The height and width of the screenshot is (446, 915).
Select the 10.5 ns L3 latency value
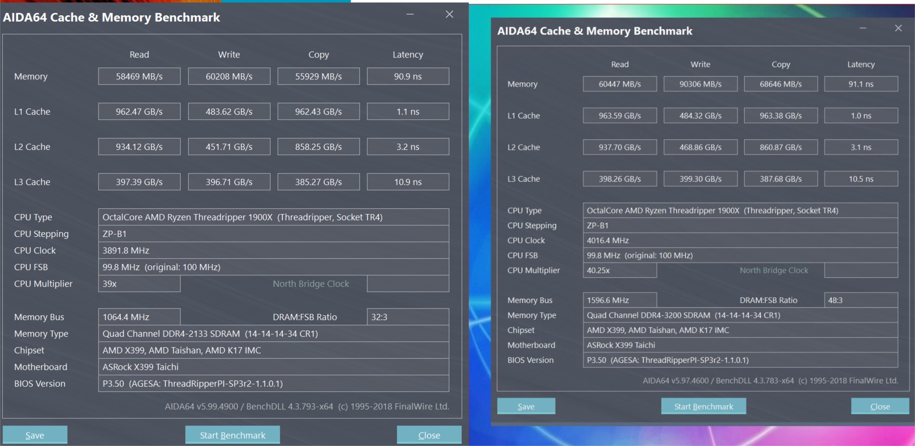861,179
